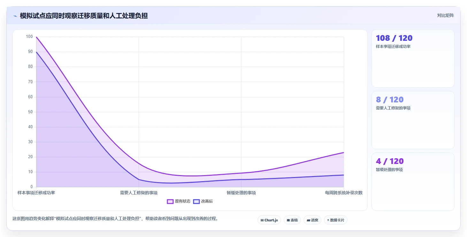Image resolution: width=467 pixels, height=237 pixels.
Task: Click the 样本事项迁移成功率 x-axis label
Action: click(36, 193)
